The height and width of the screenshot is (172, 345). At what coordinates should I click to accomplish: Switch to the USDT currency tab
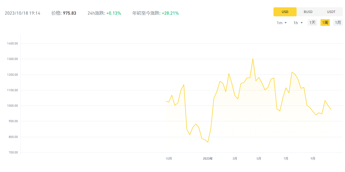331,12
